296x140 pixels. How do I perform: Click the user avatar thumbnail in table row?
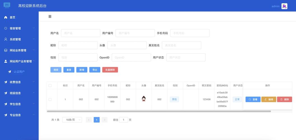[x=144, y=99]
